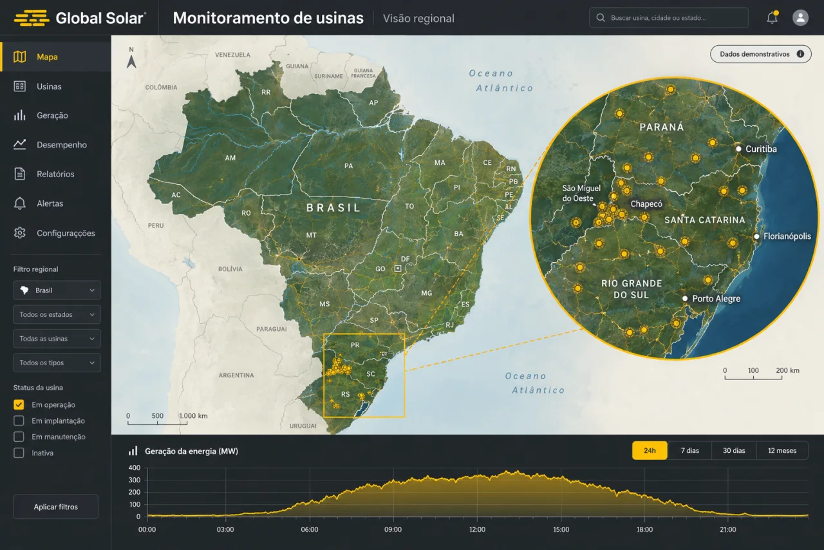824x550 pixels.
Task: Click the chart icon beside Geração da energia
Action: (133, 451)
